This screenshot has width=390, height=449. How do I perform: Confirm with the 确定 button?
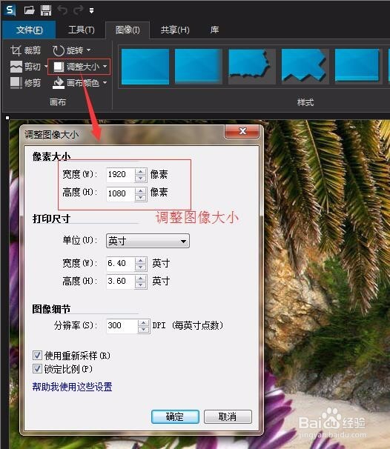(175, 416)
